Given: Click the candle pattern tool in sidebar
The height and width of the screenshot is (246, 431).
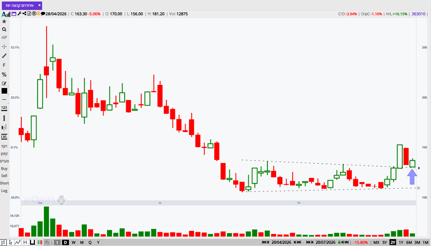Looking at the screenshot, I should pyautogui.click(x=4, y=127).
